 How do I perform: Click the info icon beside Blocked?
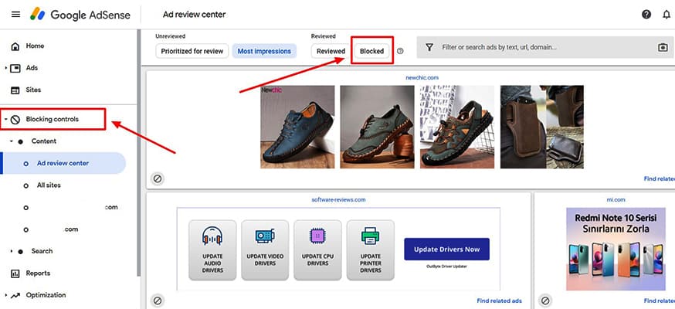click(400, 51)
